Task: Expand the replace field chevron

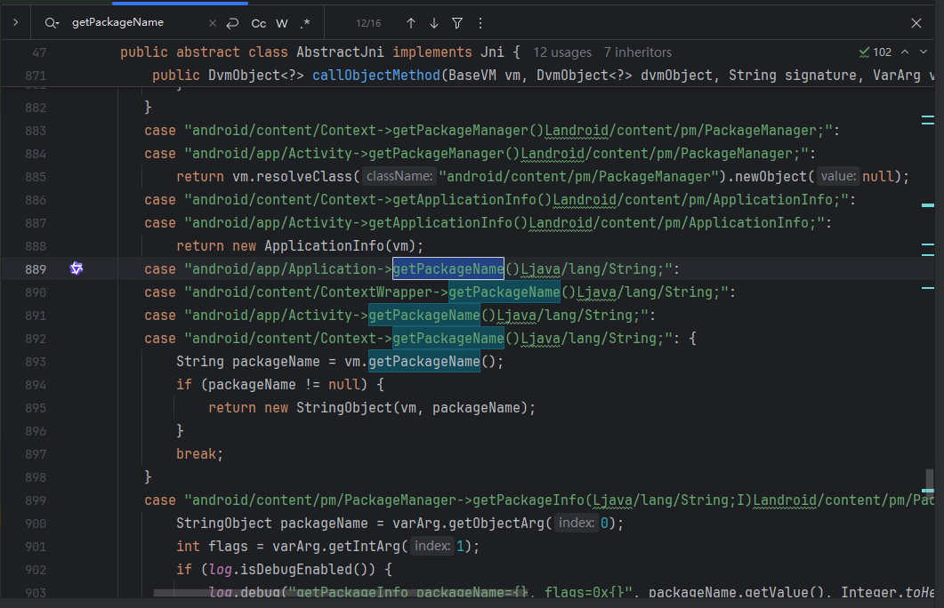Action: click(15, 22)
